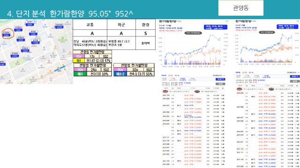Open the 32평 deal-type dropdown in right panel
This screenshot has height=168, width=300.
(x=287, y=27)
